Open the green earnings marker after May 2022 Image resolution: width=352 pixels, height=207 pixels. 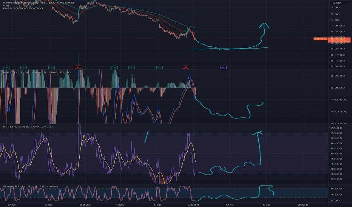(x=23, y=67)
